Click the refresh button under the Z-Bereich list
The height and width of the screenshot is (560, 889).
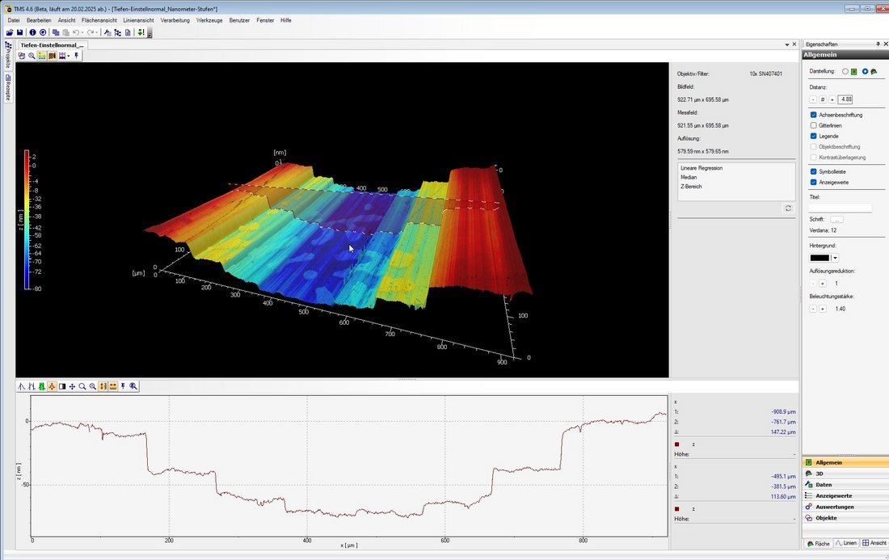pyautogui.click(x=788, y=208)
